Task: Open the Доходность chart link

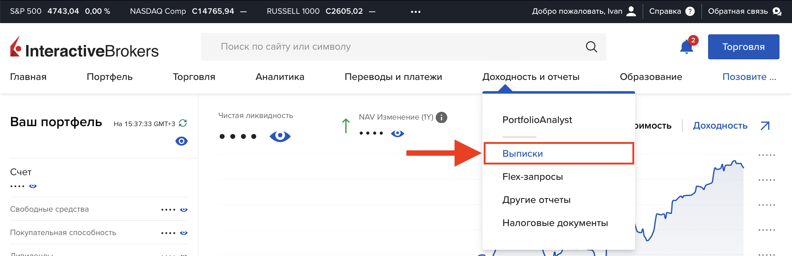Action: (x=720, y=126)
